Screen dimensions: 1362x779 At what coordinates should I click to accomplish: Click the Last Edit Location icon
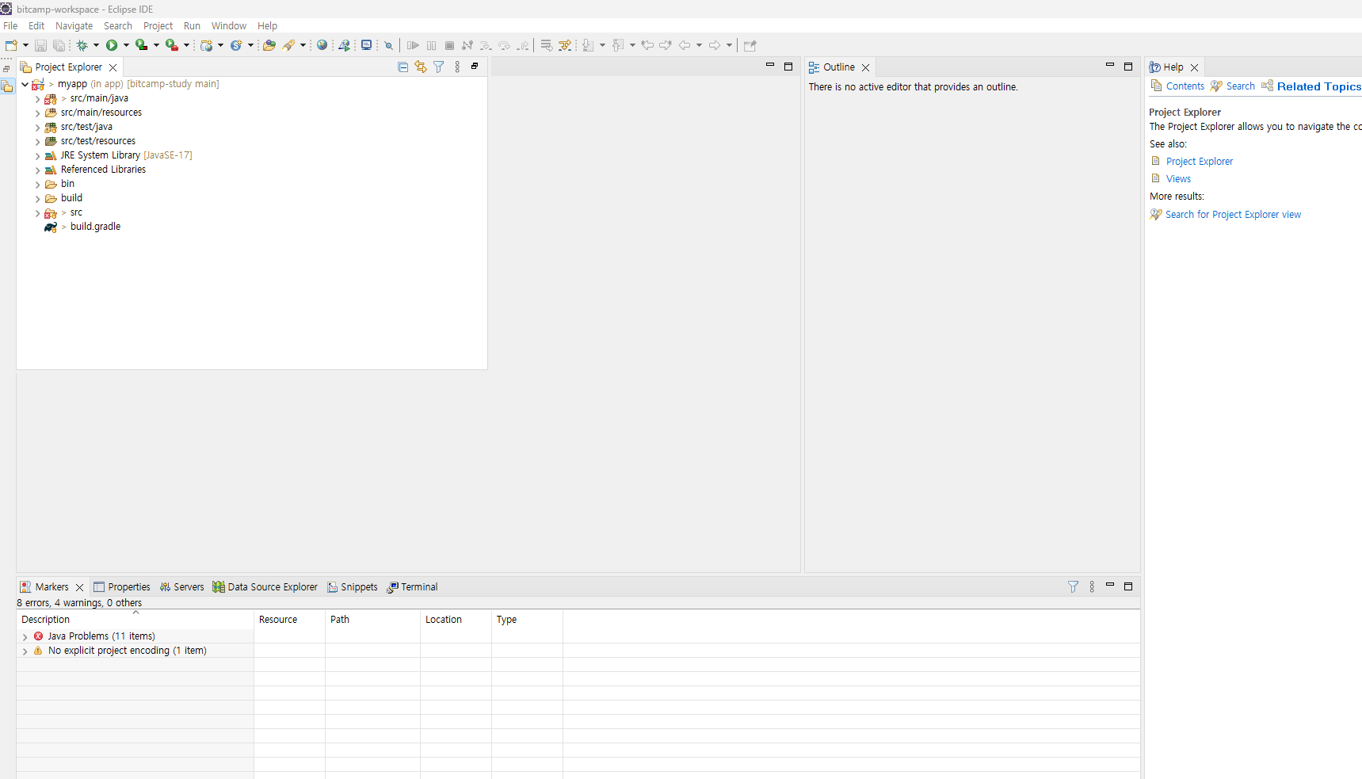point(647,45)
